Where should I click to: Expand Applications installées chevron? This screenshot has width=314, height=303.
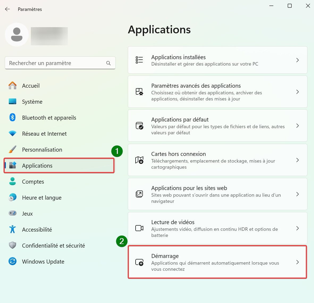[297, 60]
